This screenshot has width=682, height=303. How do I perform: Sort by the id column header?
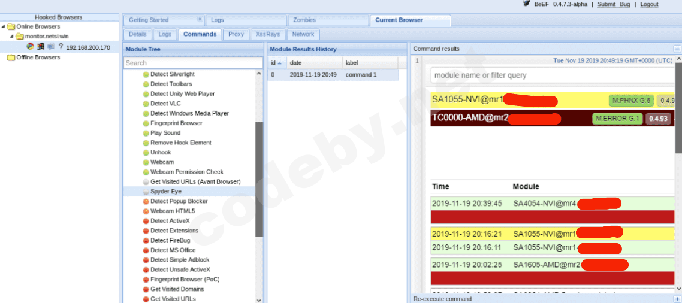point(277,63)
